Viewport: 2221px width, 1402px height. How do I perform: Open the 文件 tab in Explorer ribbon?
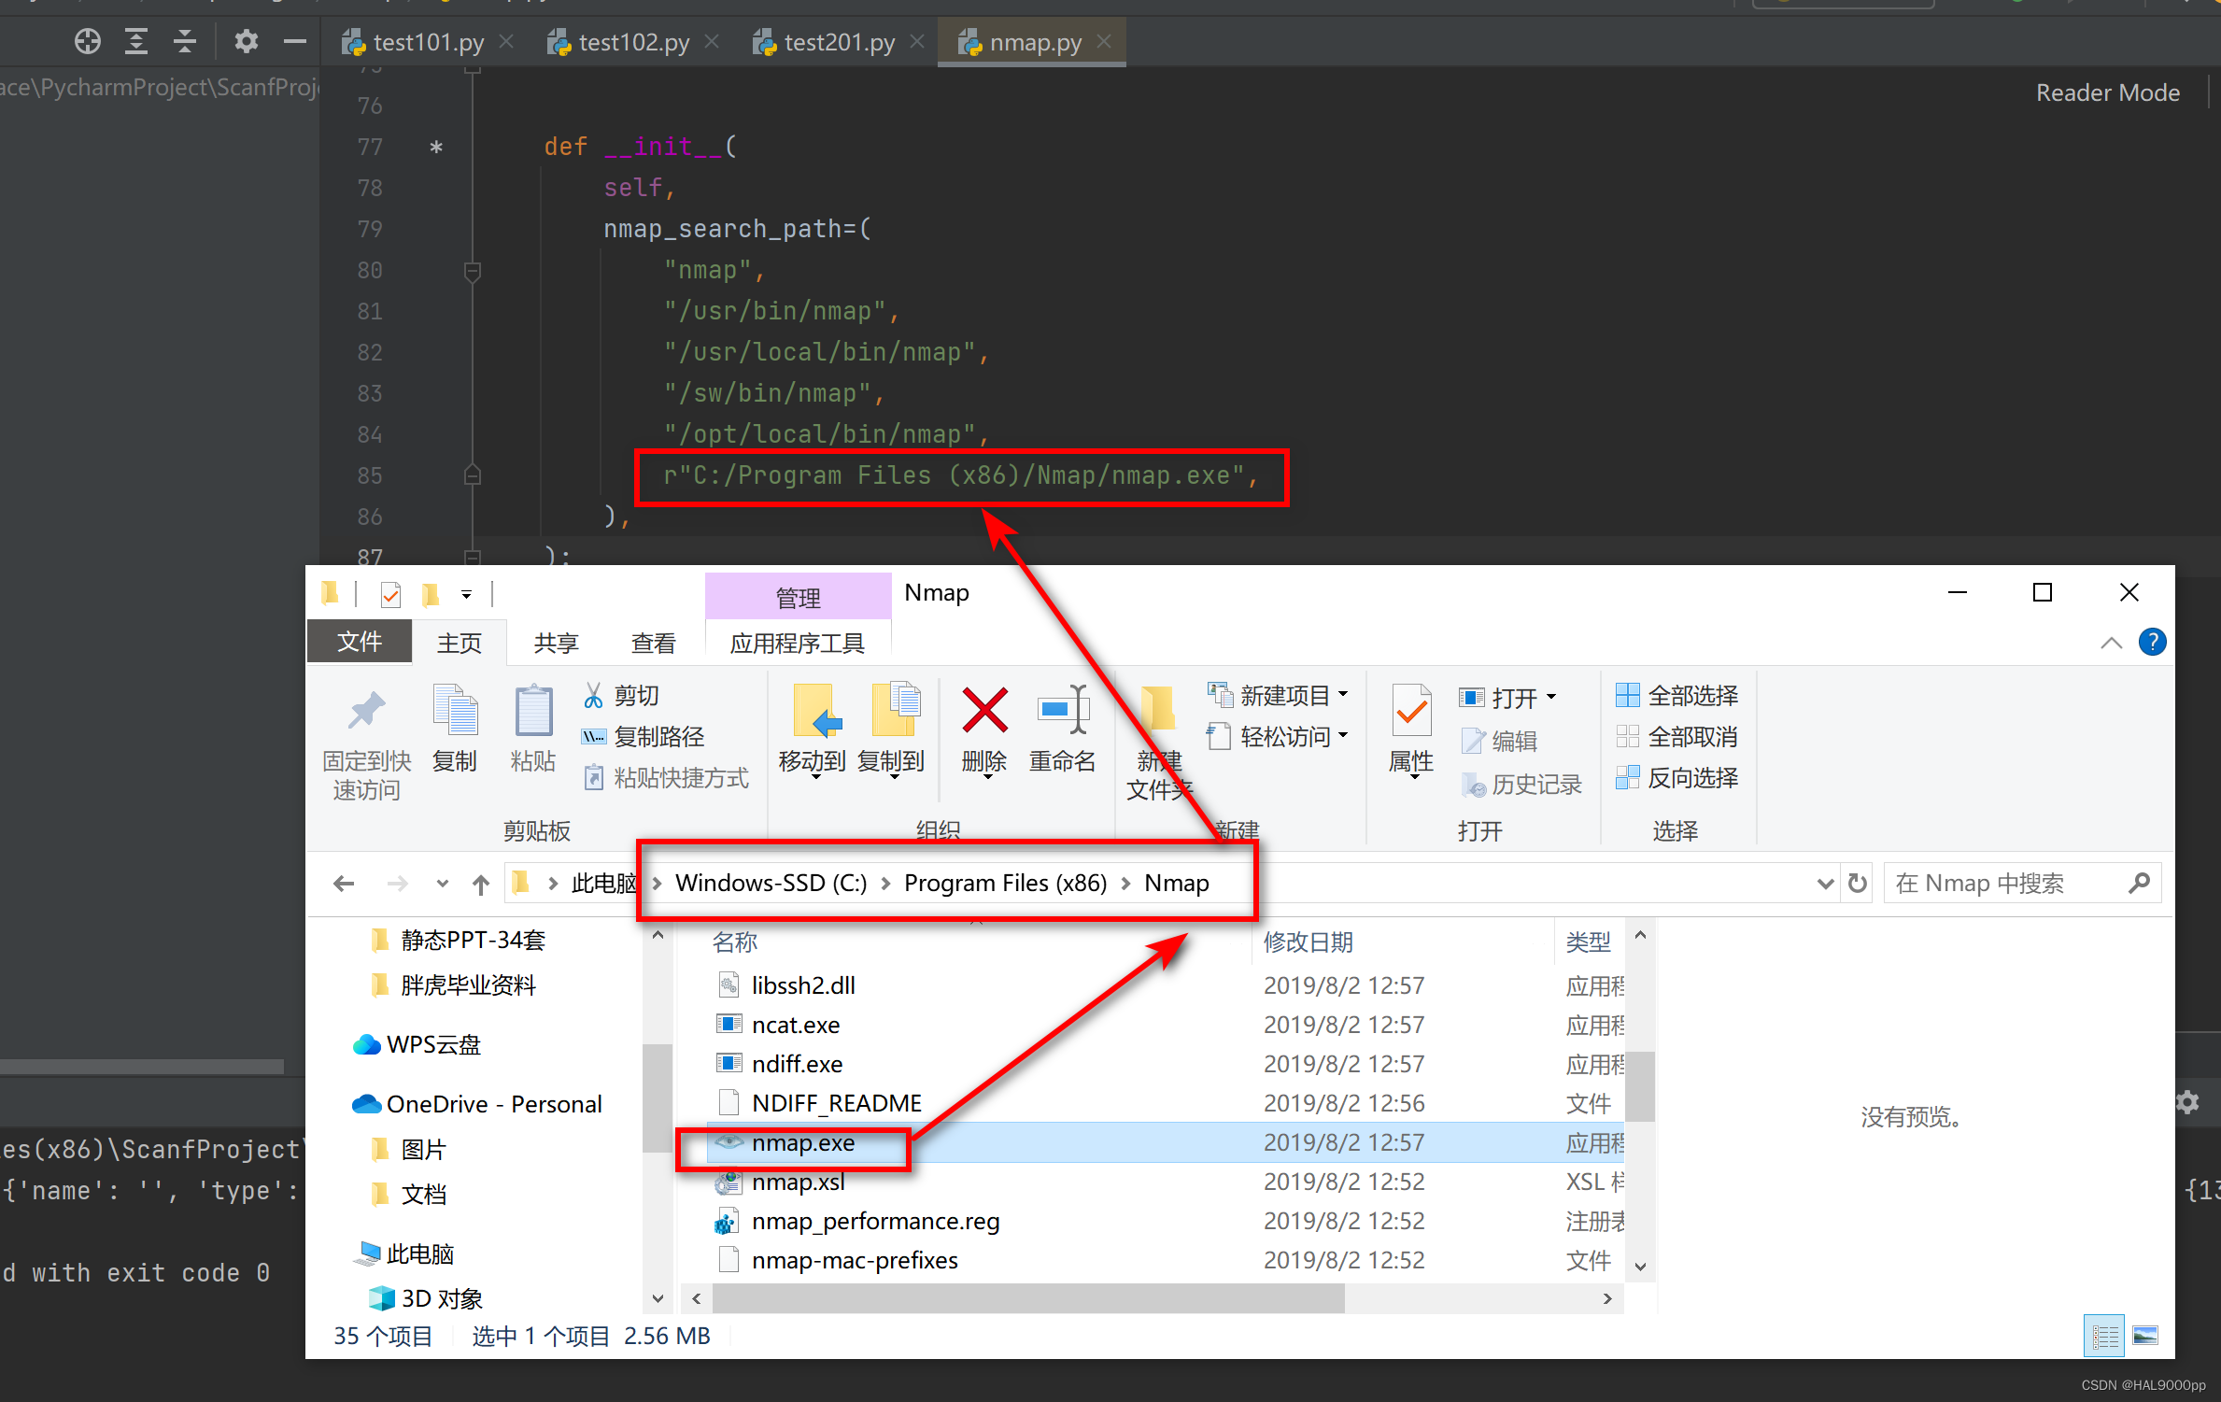360,643
